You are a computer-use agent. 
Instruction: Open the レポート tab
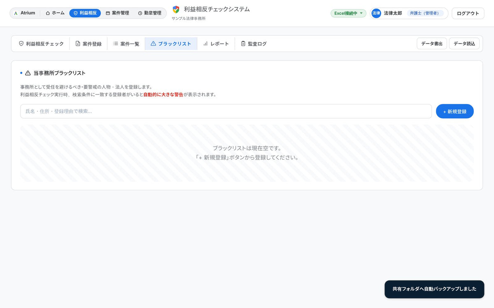pos(216,44)
